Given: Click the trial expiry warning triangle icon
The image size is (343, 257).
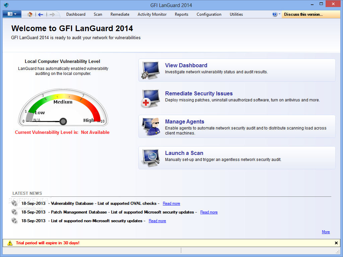Looking at the screenshot, I should 10,243.
